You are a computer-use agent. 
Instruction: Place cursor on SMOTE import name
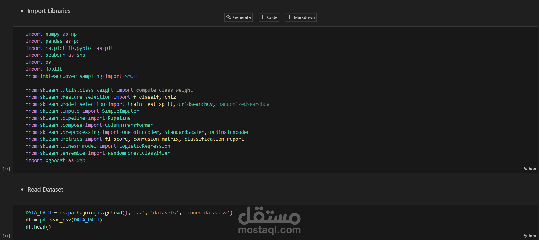[132, 76]
